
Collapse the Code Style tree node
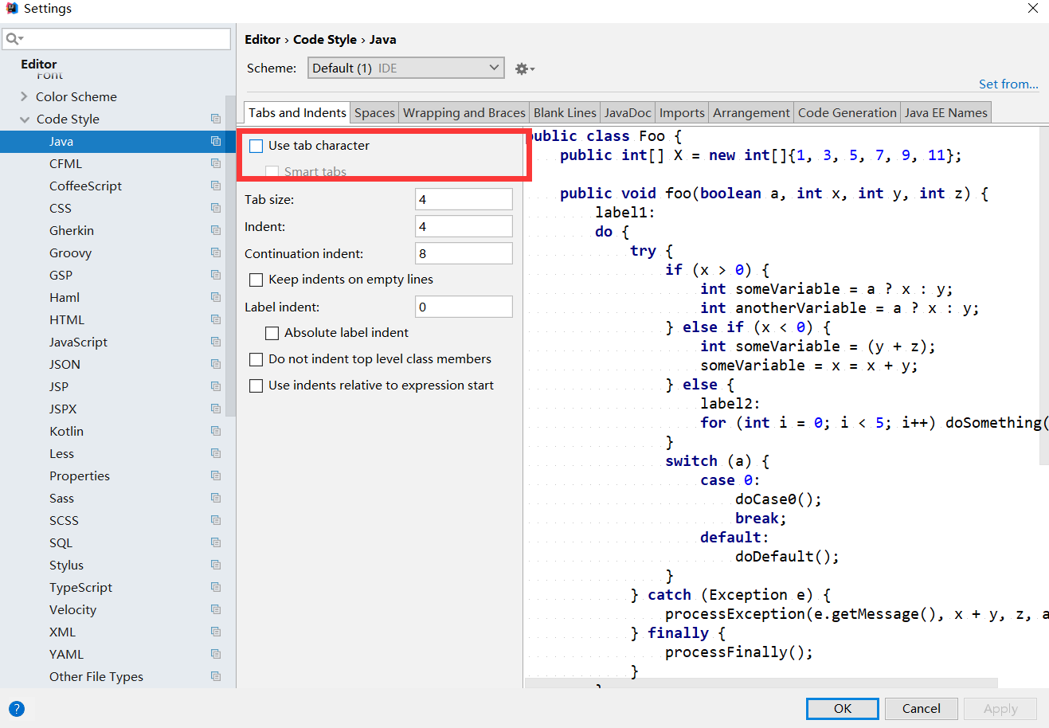(x=24, y=119)
